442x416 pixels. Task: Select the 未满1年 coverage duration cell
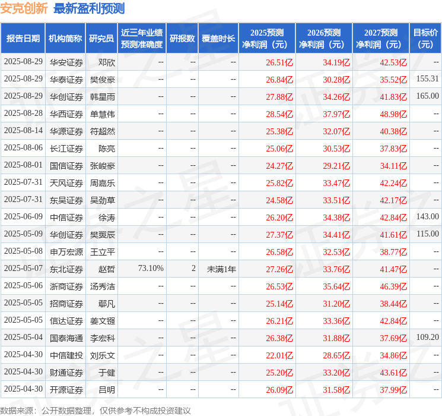tap(221, 269)
